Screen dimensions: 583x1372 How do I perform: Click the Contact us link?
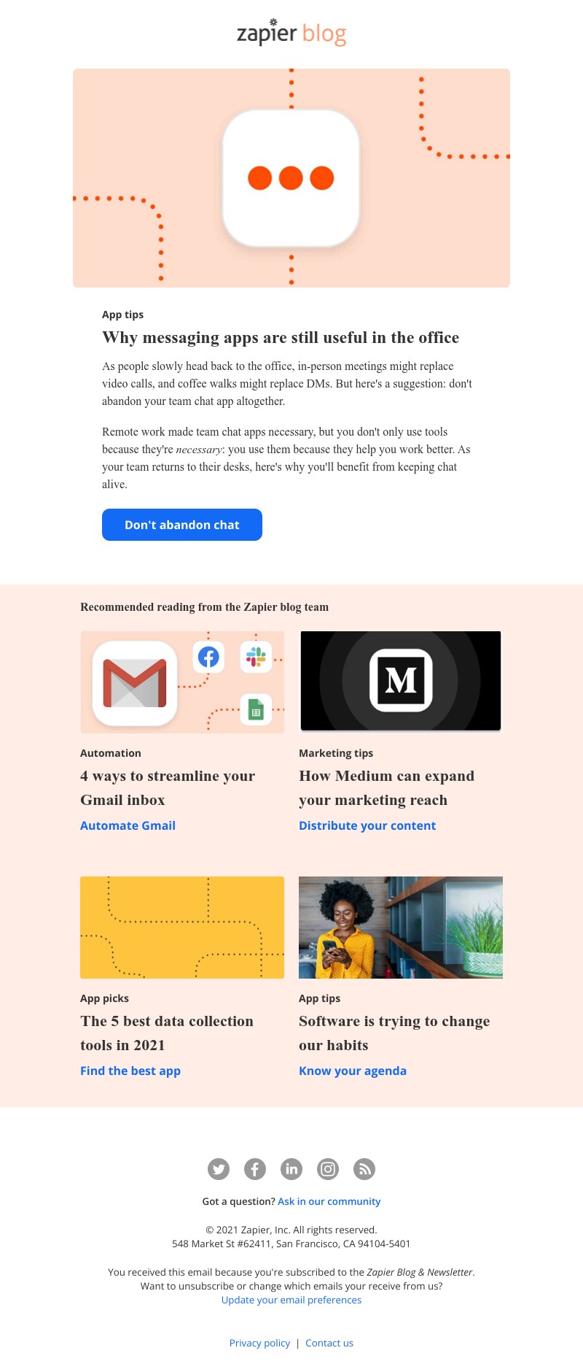pos(329,1343)
